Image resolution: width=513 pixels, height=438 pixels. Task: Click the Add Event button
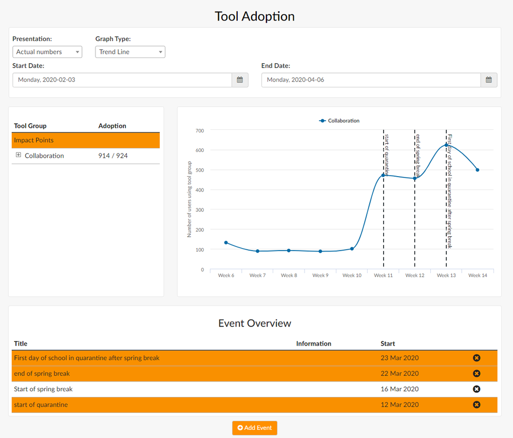point(255,428)
